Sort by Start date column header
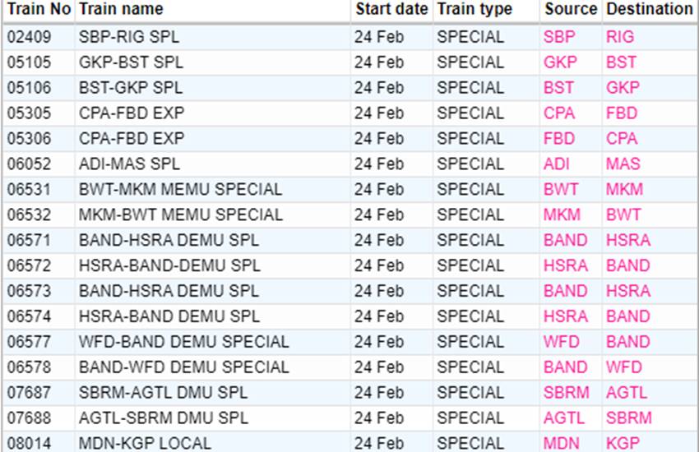The width and height of the screenshot is (699, 452). pos(391,10)
